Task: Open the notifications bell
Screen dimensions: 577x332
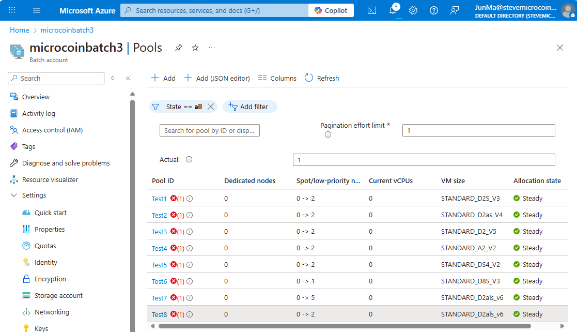Action: click(393, 10)
